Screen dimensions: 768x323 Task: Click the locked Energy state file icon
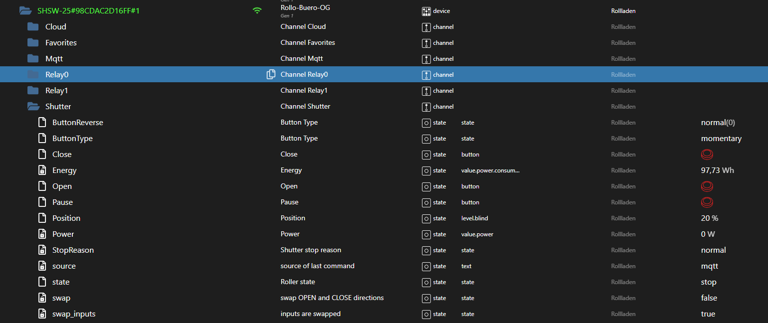[x=42, y=170]
